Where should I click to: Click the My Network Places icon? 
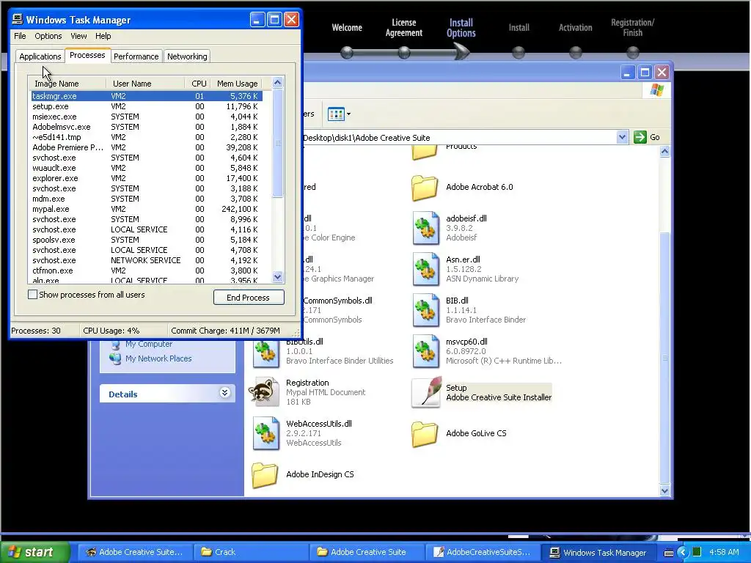click(x=115, y=358)
